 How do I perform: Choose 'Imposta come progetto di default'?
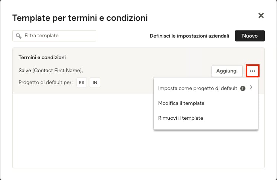pos(198,88)
